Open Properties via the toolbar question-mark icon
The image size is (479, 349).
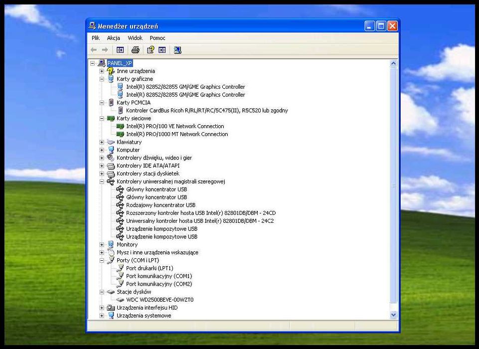(151, 50)
